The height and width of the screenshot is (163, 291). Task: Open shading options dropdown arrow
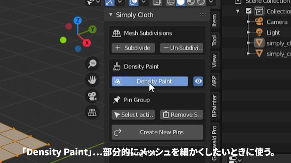211,2
